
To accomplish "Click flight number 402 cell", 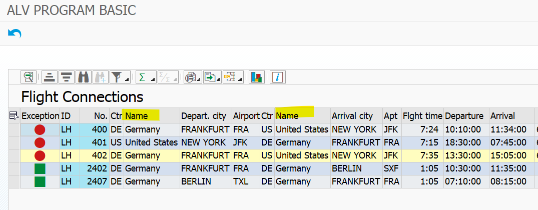I will [95, 155].
